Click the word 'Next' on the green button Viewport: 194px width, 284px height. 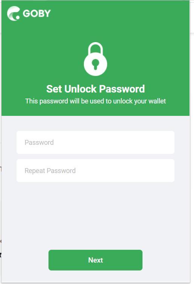pyautogui.click(x=95, y=260)
